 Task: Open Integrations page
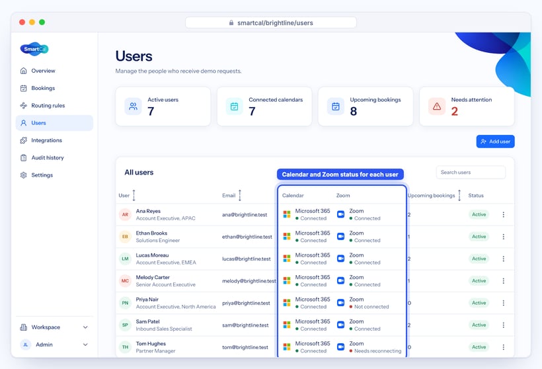54,140
